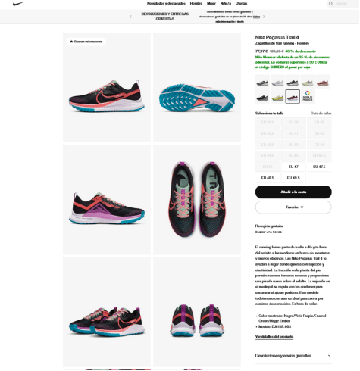Select the red colorway thumbnail
This screenshot has height=371, width=360.
coord(323,82)
